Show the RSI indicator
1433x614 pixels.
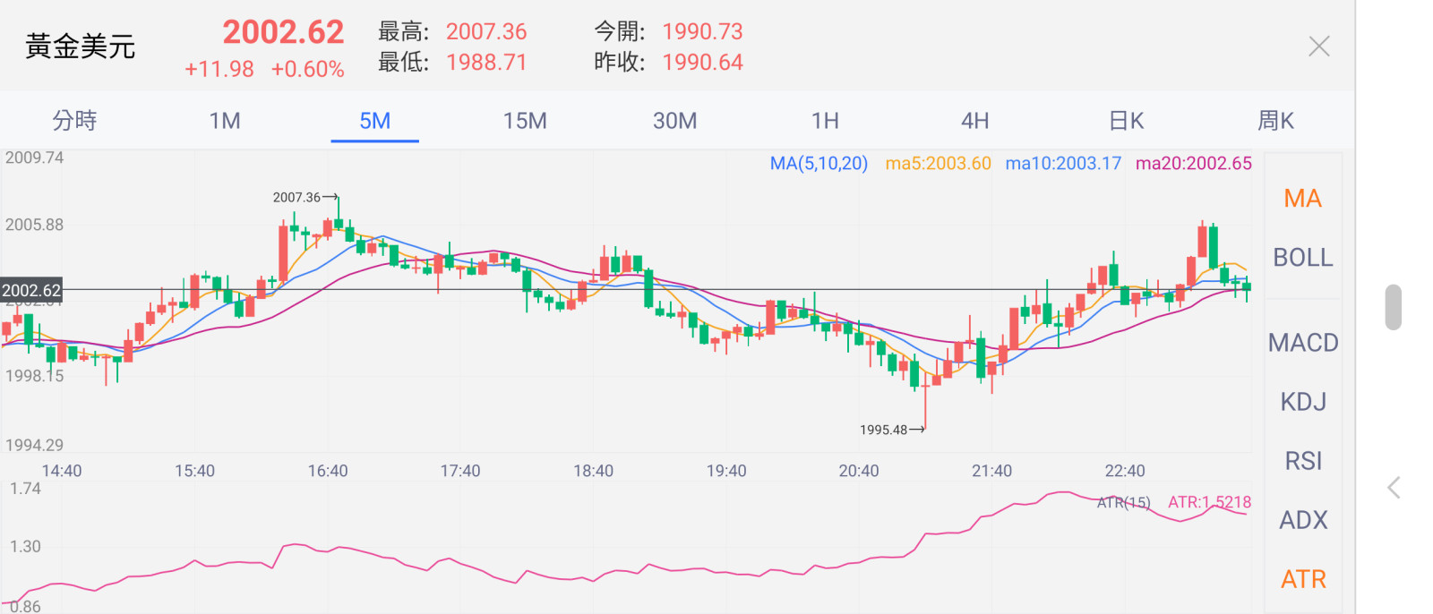1302,461
